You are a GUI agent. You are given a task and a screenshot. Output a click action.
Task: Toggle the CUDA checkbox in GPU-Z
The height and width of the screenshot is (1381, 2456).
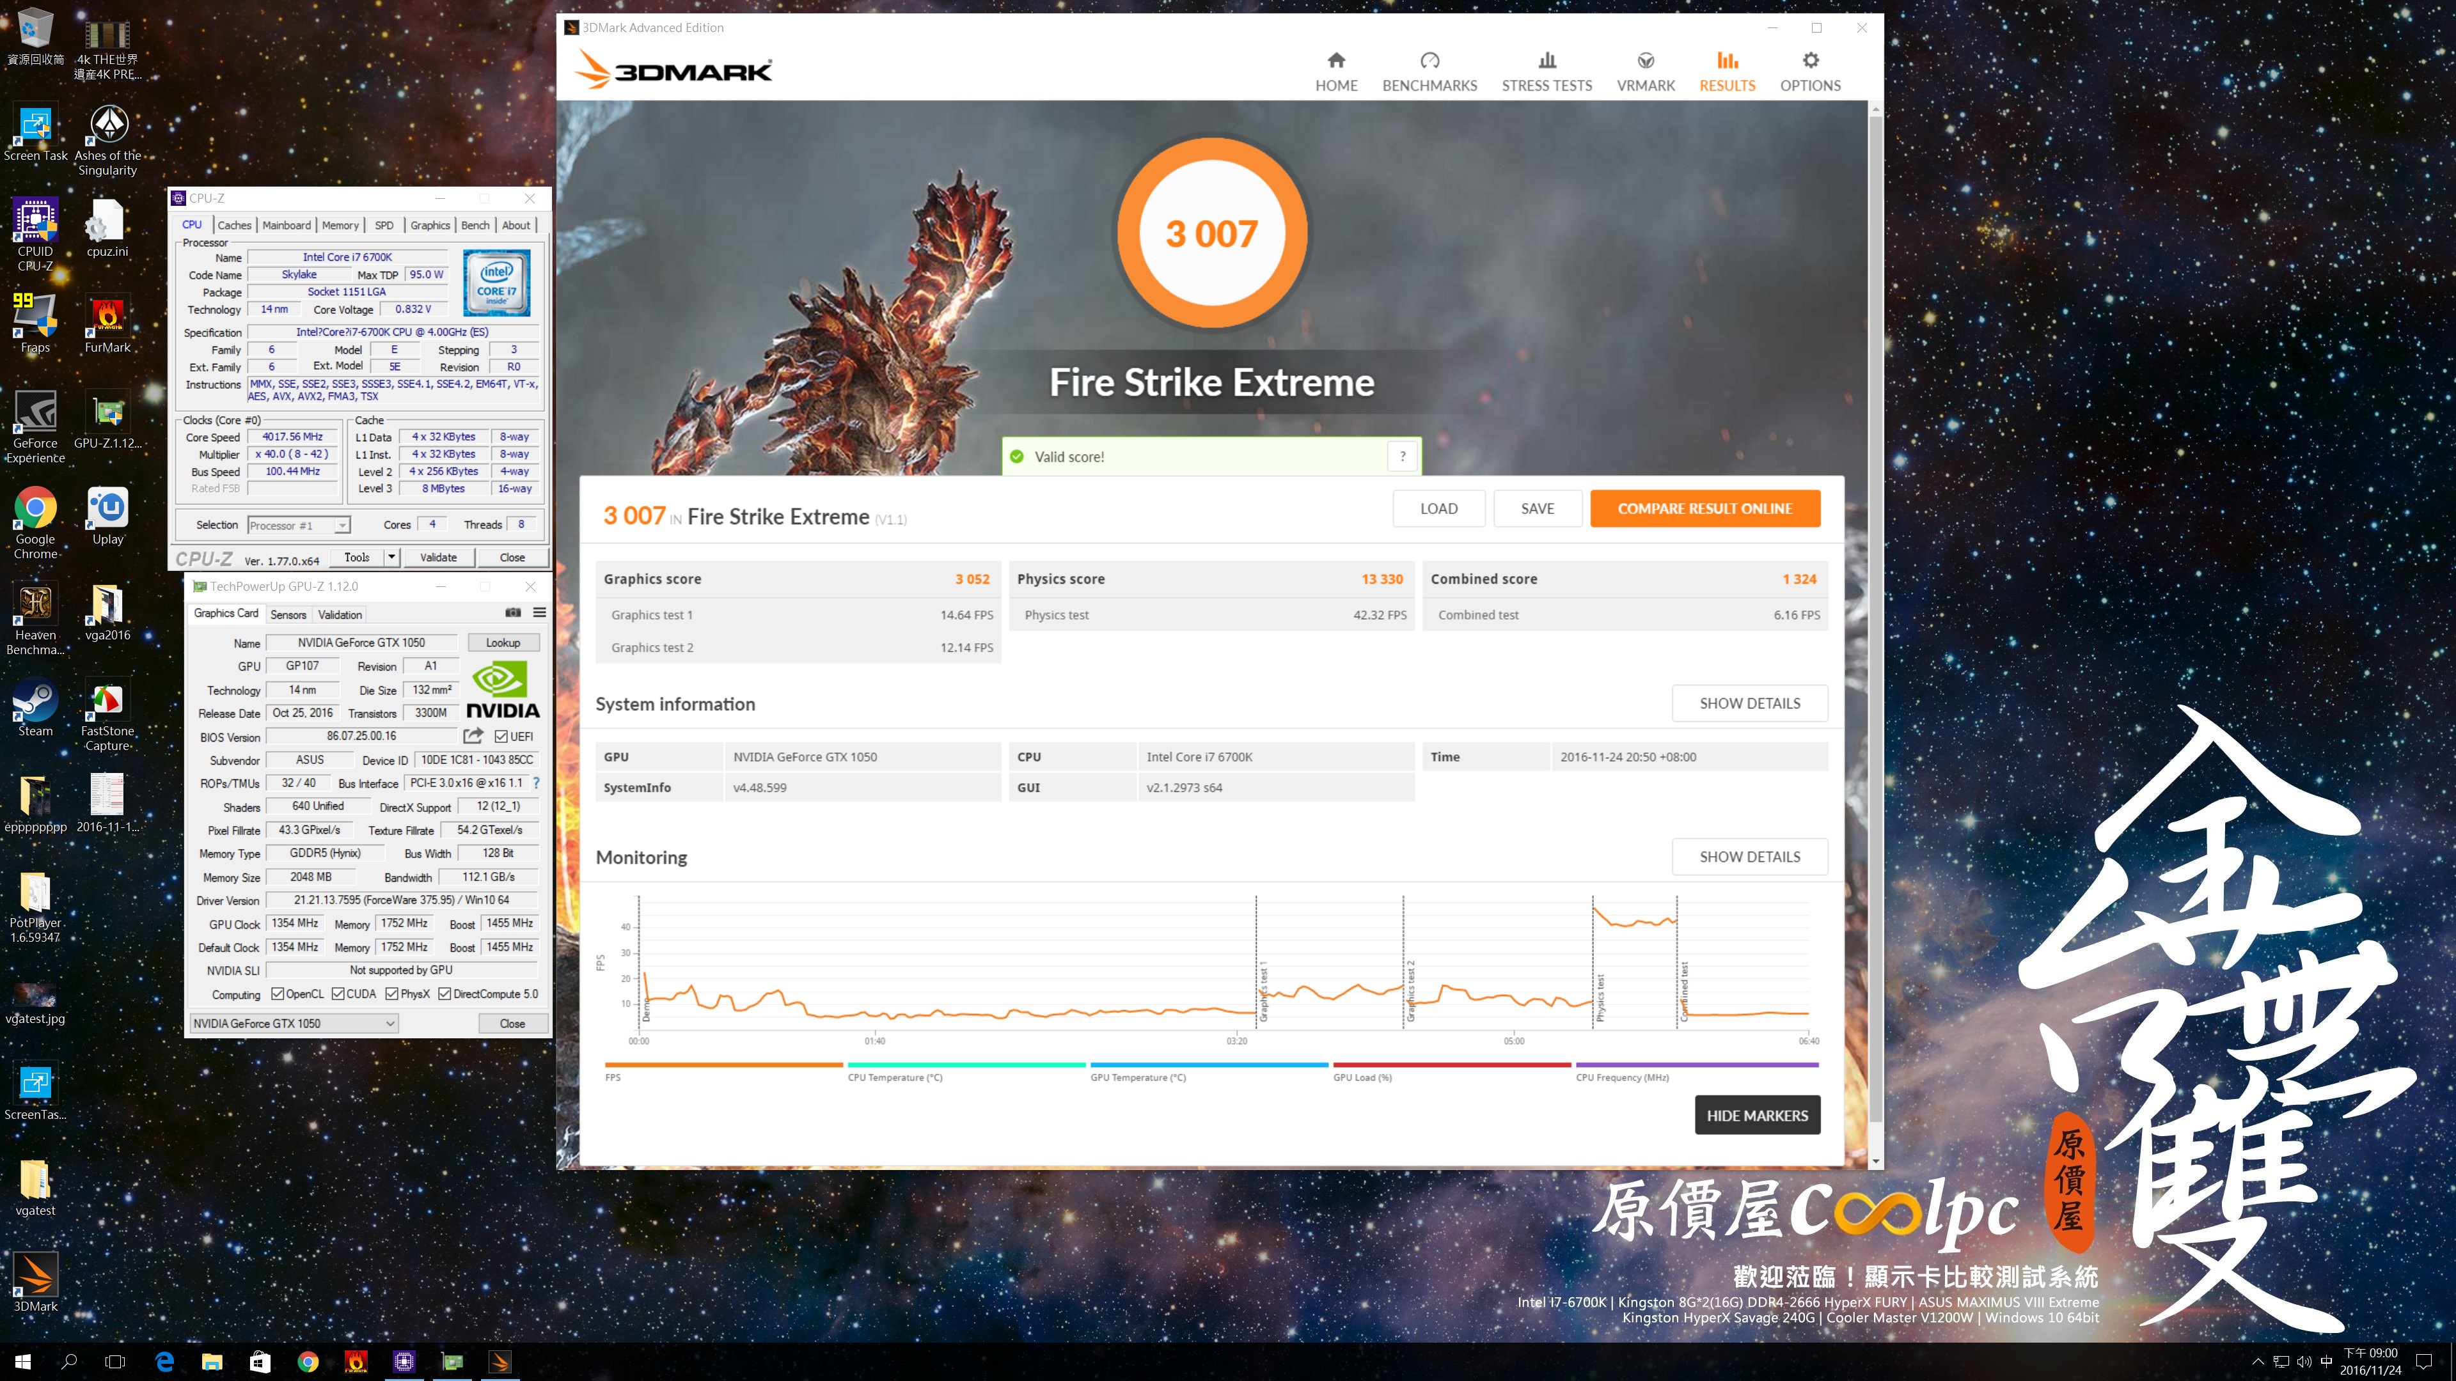click(338, 994)
